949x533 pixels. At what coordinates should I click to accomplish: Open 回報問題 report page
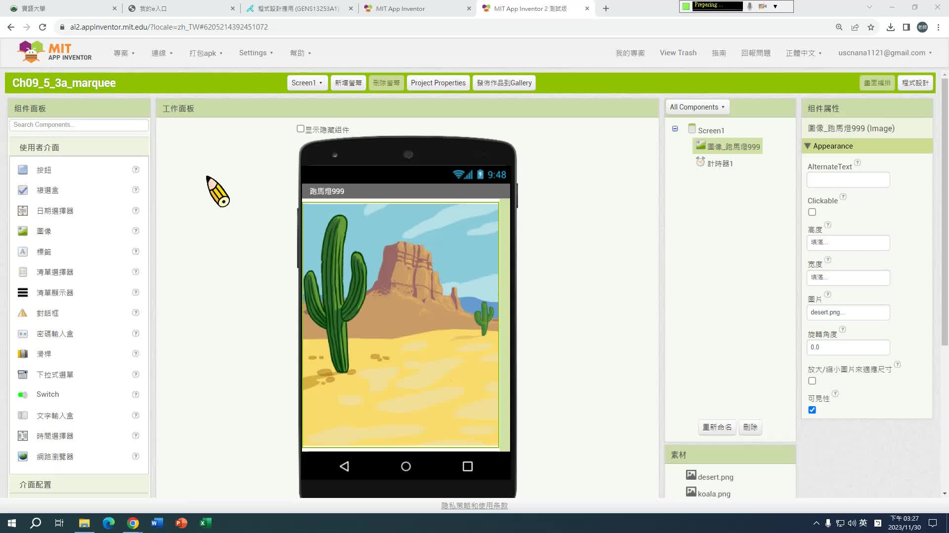[x=756, y=53]
